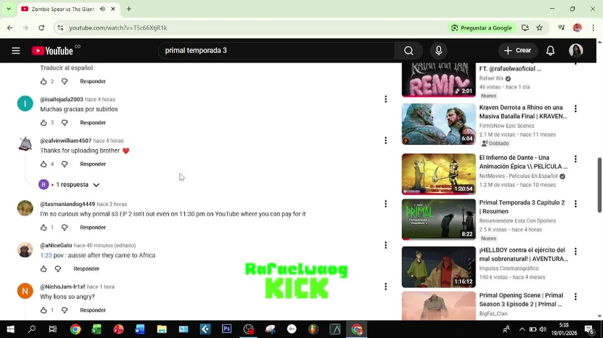Image resolution: width=603 pixels, height=338 pixels.
Task: Open File Explorer from the taskbar
Action: [162, 330]
